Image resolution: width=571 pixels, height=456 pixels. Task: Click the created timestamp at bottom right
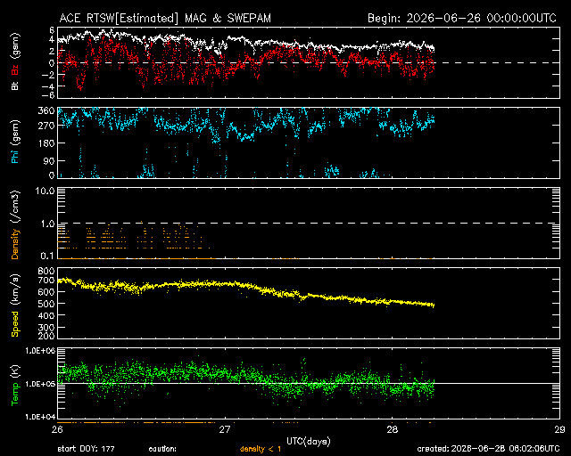coord(488,449)
